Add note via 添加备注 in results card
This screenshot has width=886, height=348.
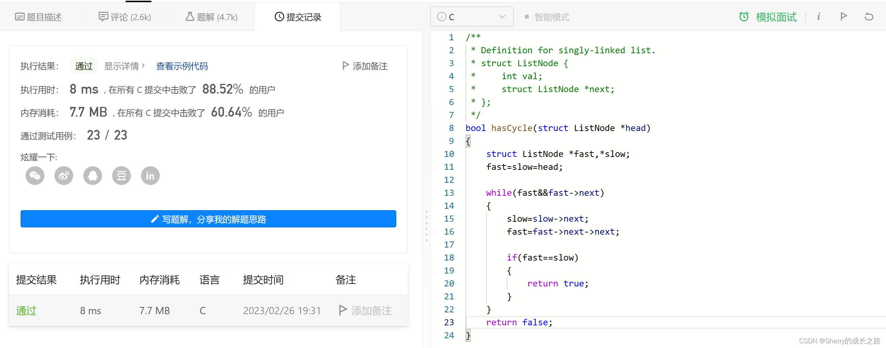365,66
